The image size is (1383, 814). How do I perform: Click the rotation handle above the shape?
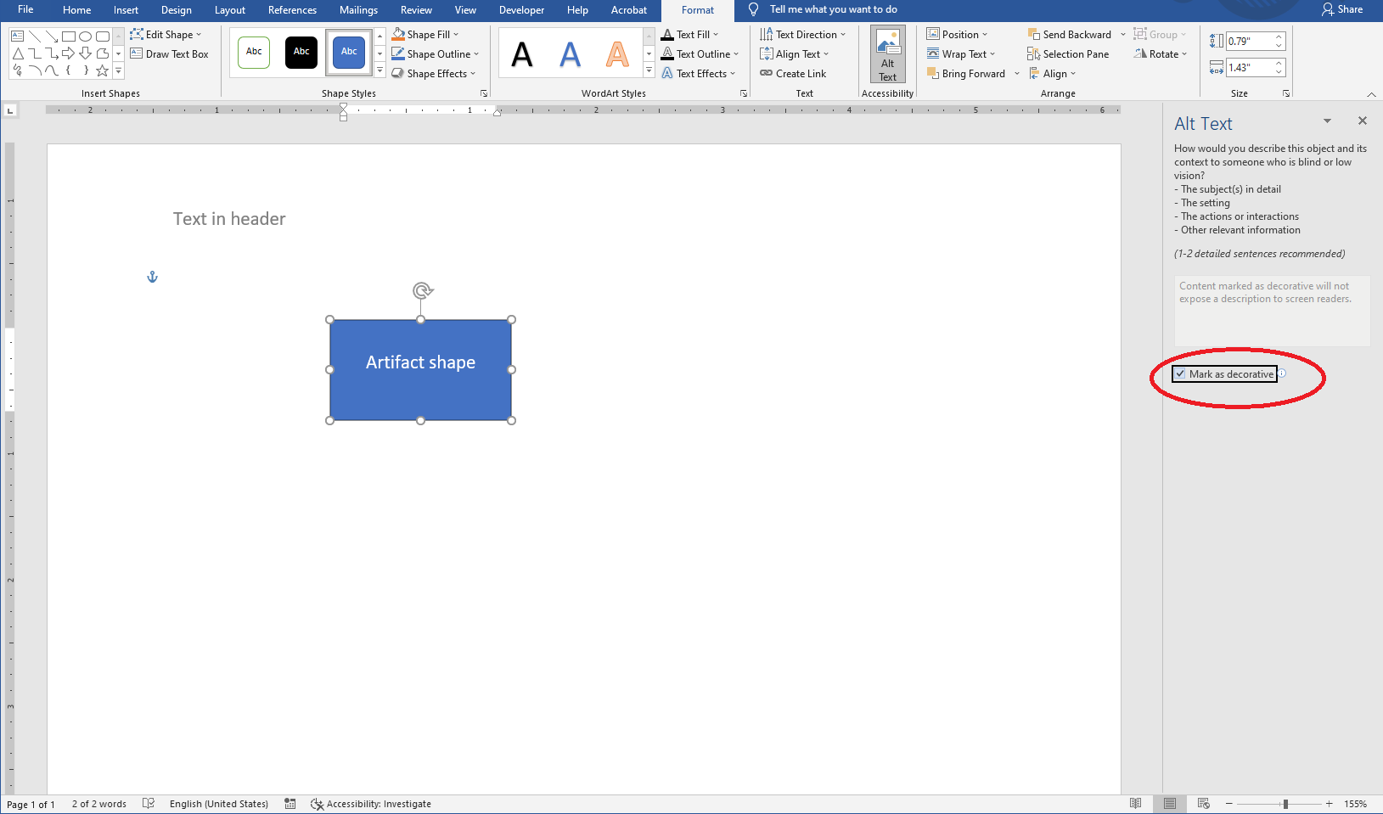pos(422,291)
